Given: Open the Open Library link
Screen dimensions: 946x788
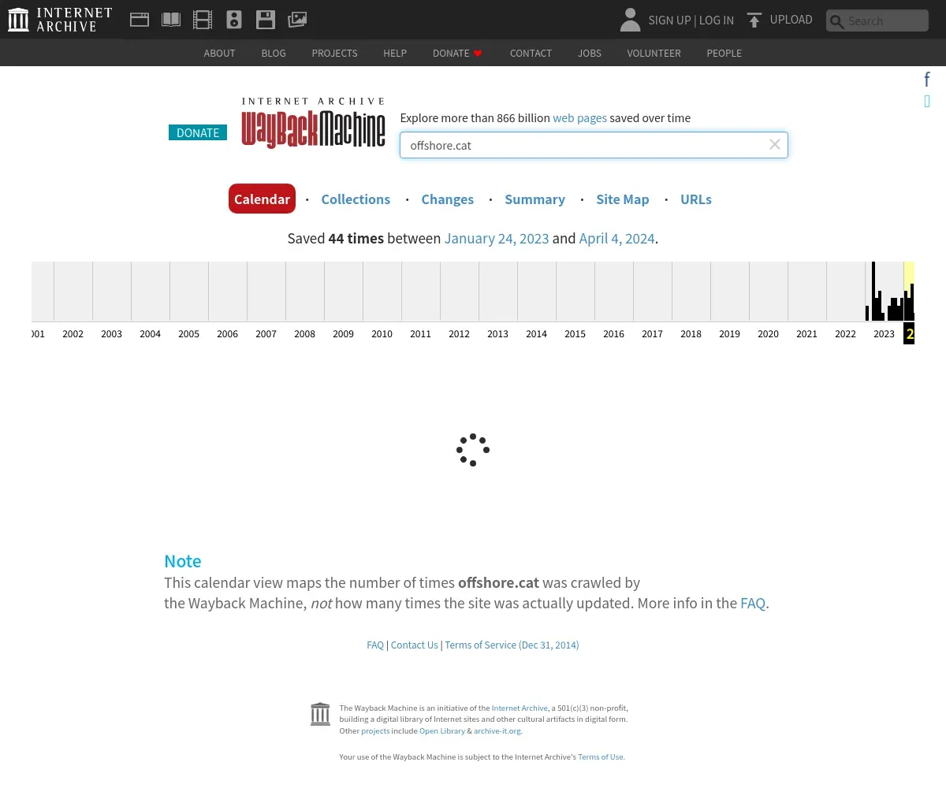Looking at the screenshot, I should 442,730.
